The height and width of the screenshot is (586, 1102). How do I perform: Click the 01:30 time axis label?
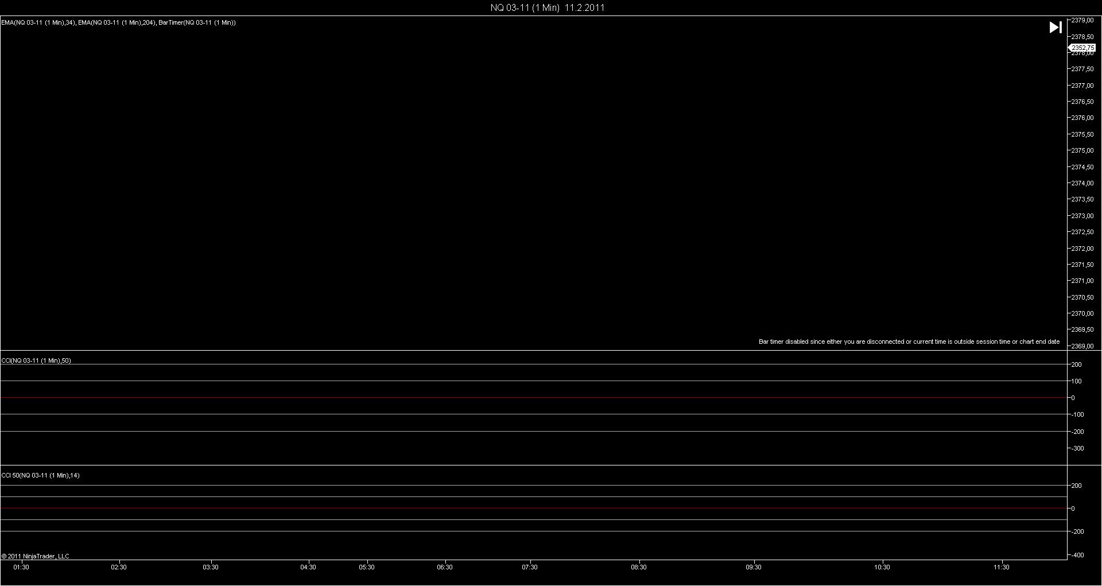pos(21,567)
